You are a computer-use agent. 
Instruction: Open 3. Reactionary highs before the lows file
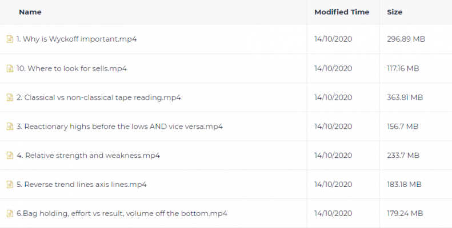[119, 127]
